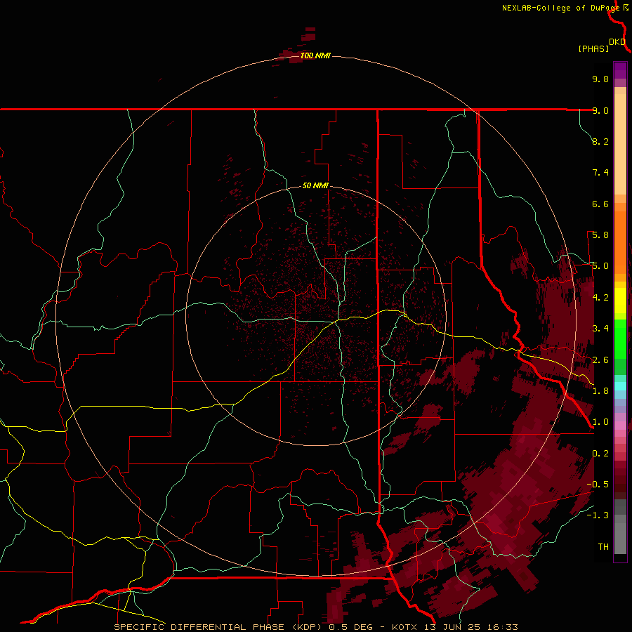632x632 pixels.
Task: Click the 8.2 legend value
Action: (600, 141)
